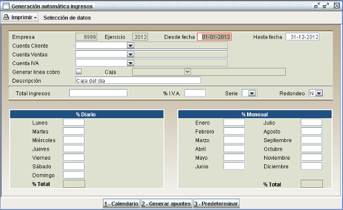Click the 1 - Calendario button
This screenshot has width=343, height=210.
[121, 204]
